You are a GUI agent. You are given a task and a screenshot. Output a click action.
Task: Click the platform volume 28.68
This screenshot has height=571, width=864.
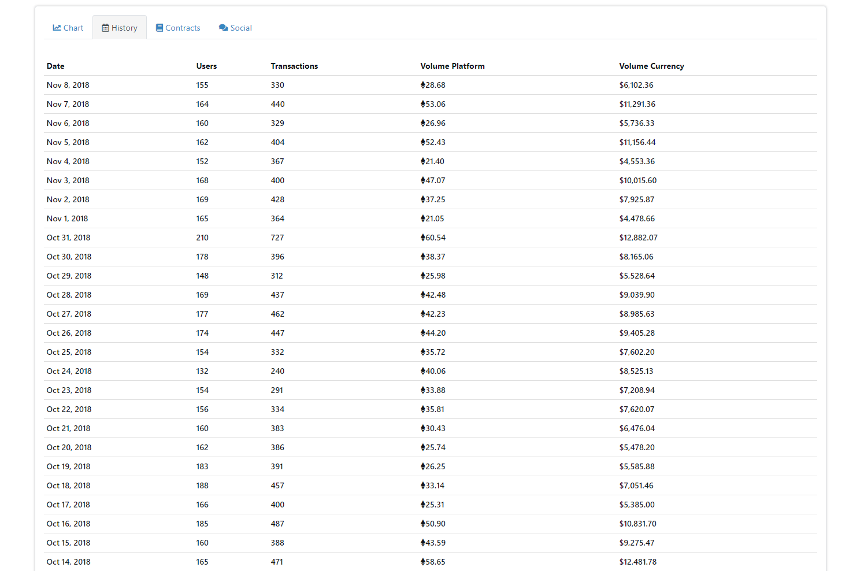(x=433, y=85)
